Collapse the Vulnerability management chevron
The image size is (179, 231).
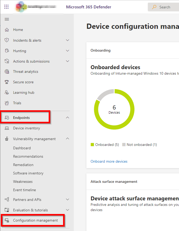click(68, 139)
